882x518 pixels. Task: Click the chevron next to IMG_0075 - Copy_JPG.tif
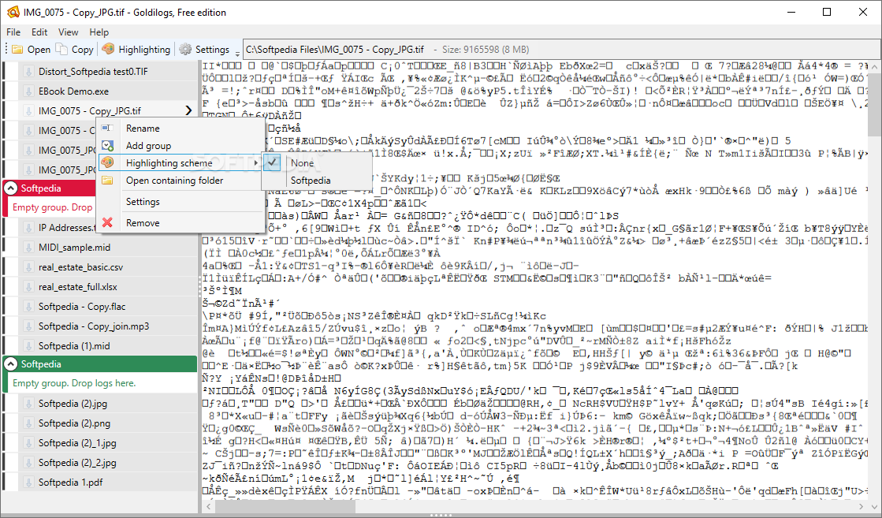coord(188,111)
